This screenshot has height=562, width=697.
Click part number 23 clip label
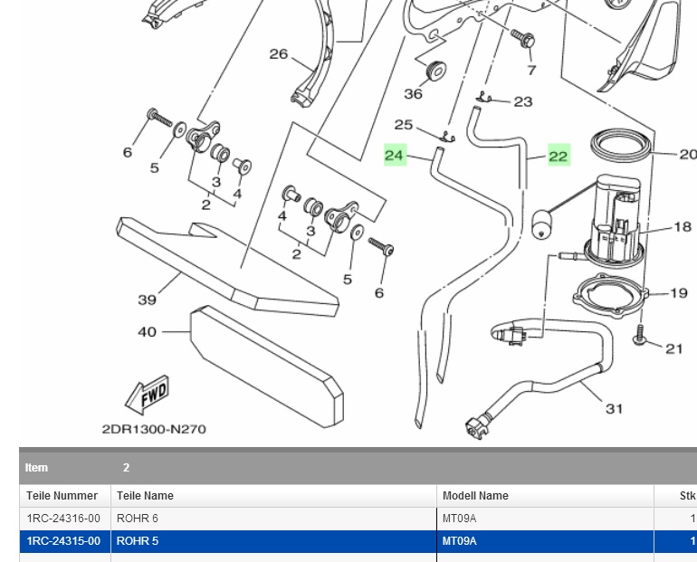pyautogui.click(x=523, y=101)
